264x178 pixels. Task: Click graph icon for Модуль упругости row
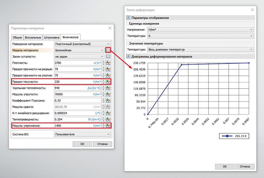[x=108, y=94]
